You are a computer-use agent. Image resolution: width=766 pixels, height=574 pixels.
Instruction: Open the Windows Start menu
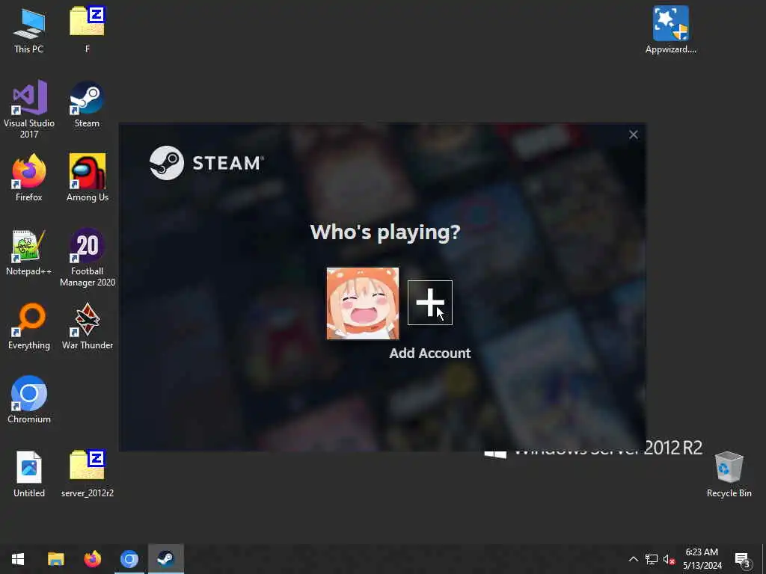coord(18,559)
